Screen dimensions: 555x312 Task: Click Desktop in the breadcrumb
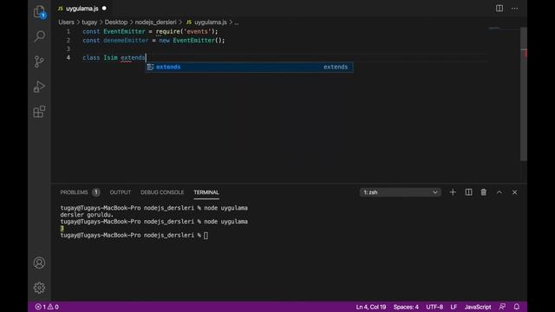115,23
